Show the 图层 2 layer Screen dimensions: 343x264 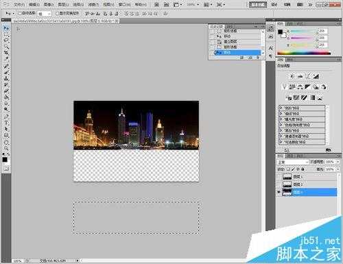click(279, 184)
